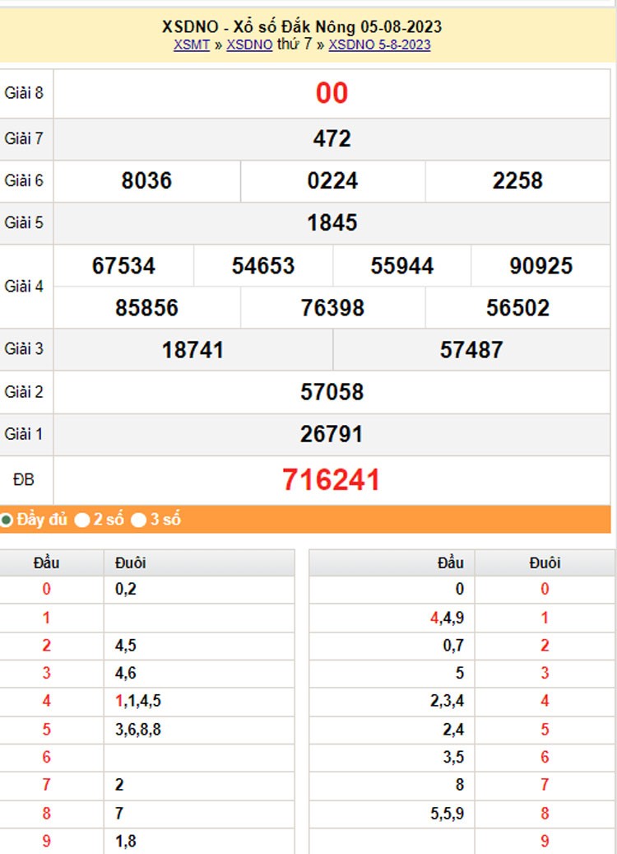Viewport: 617px width, 854px height.
Task: Click the Giải 1 number 26791
Action: click(332, 434)
